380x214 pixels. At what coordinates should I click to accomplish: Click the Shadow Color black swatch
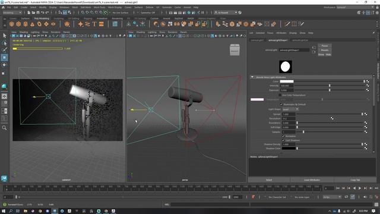[x=289, y=148]
